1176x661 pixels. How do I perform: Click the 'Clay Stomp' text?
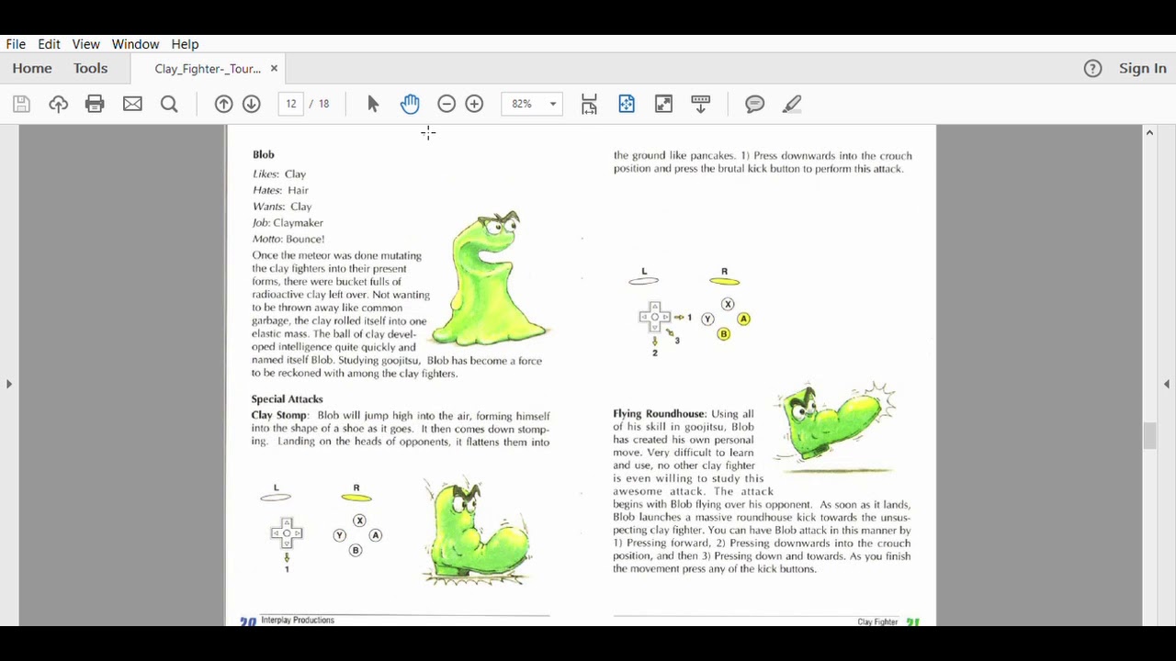279,416
